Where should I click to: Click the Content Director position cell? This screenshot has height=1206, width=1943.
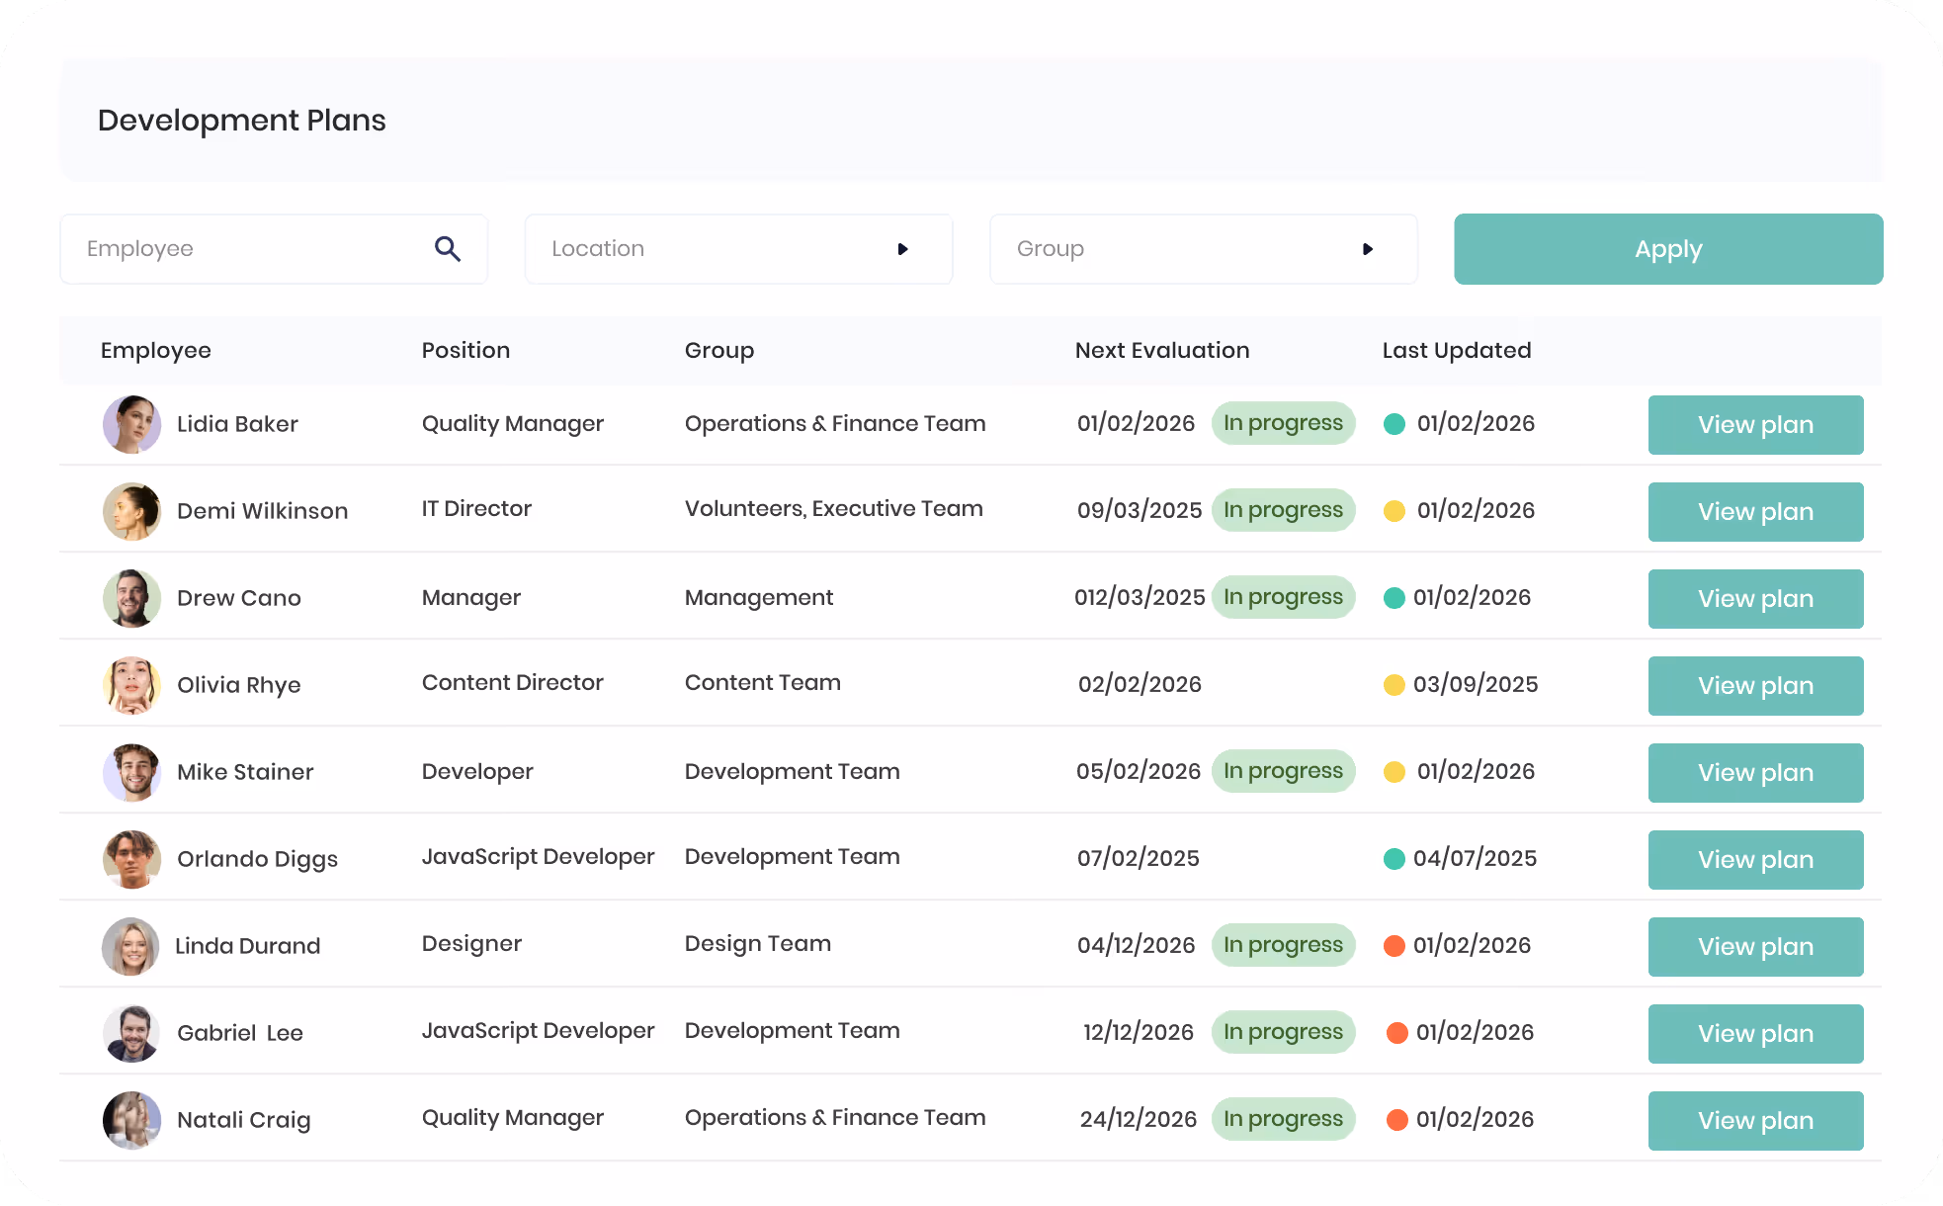[512, 683]
